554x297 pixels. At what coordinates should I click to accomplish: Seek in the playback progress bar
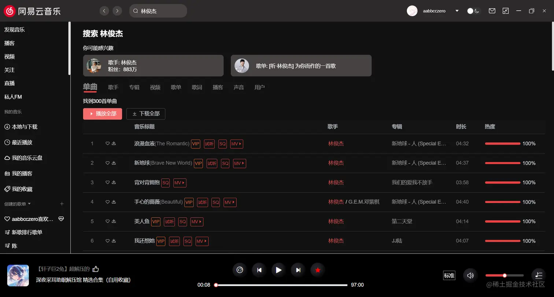tap(281, 285)
